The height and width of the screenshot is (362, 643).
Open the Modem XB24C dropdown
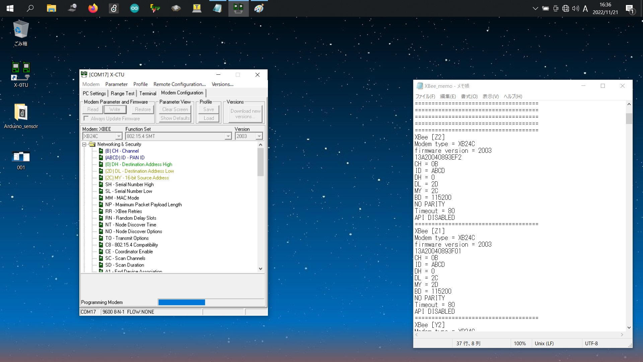coord(119,136)
